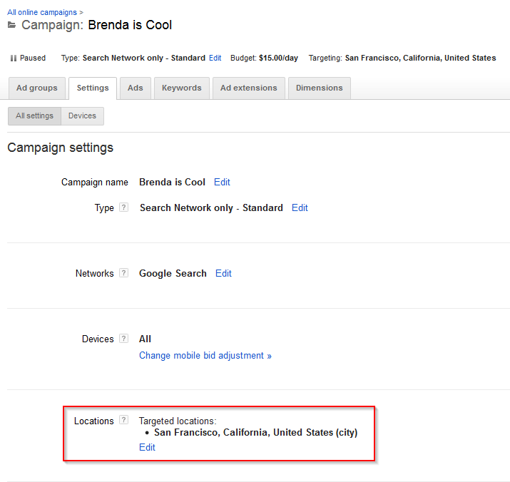The height and width of the screenshot is (482, 510).
Task: Click the Type help question mark icon
Action: point(123,207)
